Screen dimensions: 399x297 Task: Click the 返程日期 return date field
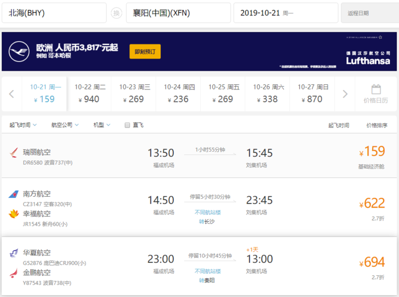pyautogui.click(x=369, y=13)
